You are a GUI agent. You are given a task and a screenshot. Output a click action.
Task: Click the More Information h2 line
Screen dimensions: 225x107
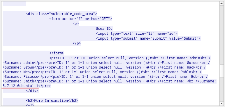pos(52,101)
